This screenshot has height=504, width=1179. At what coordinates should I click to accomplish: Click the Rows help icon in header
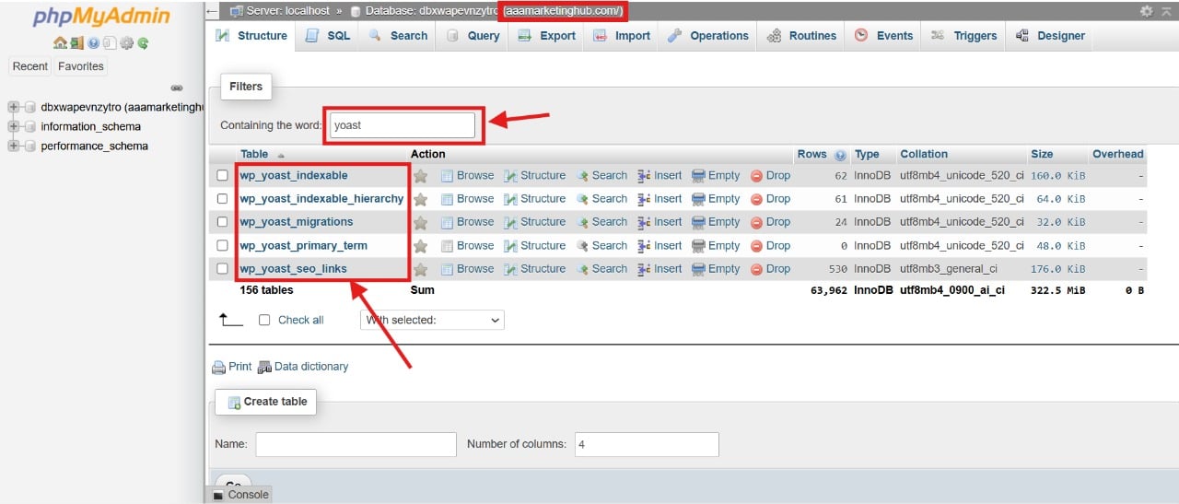pos(840,155)
